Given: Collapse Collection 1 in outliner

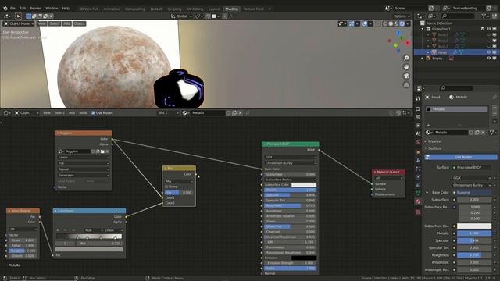Looking at the screenshot, I should pos(423,29).
